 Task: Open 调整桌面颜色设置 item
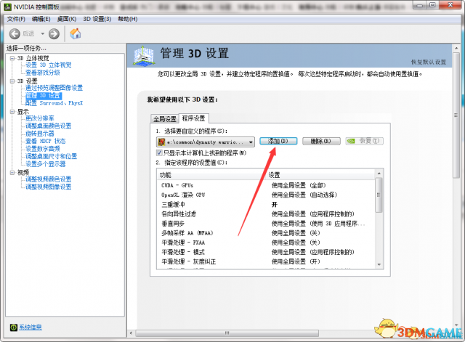[x=49, y=126]
